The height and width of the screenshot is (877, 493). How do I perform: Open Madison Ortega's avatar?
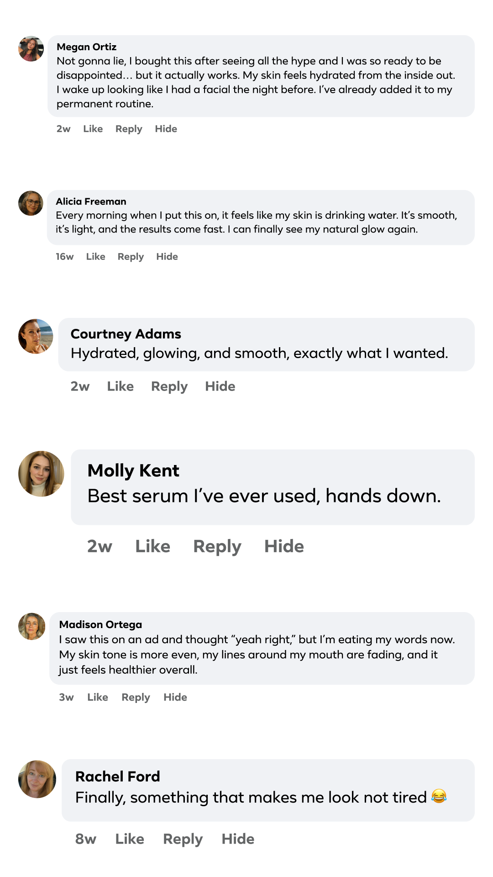[31, 626]
